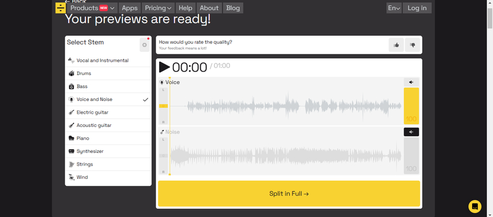Select the Strings stem
Screen dimensions: 493x217
[108, 164]
